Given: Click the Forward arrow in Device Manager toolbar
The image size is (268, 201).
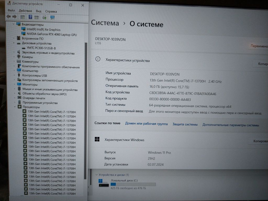Looking at the screenshot, I should point(15,16).
